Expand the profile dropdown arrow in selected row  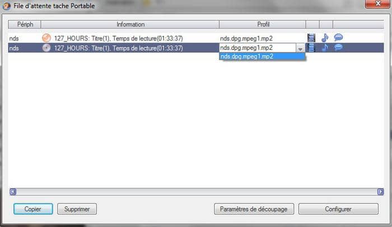click(300, 48)
